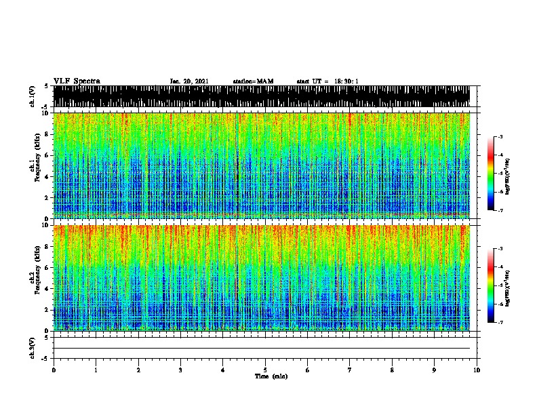Click the "station=MAM" header label
Image resolution: width=537 pixels, height=415 pixels.
[x=253, y=81]
